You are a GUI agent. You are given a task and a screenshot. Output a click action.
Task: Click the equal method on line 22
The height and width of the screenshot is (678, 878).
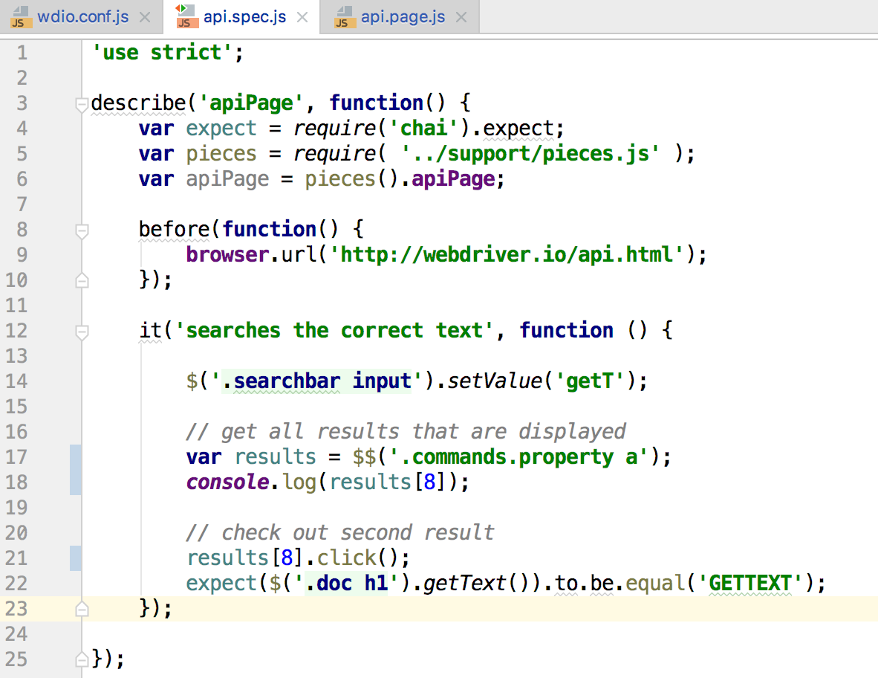click(654, 584)
